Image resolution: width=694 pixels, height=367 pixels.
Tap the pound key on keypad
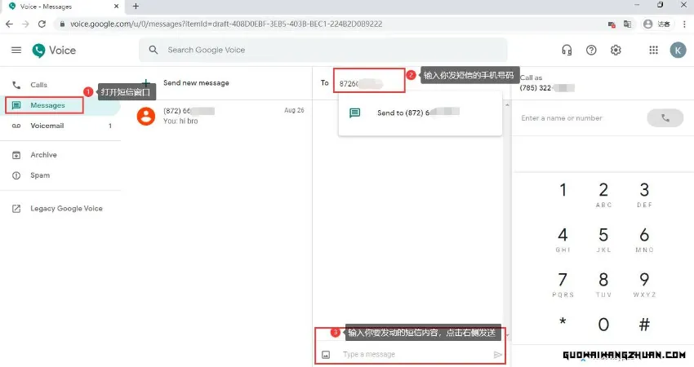click(644, 325)
